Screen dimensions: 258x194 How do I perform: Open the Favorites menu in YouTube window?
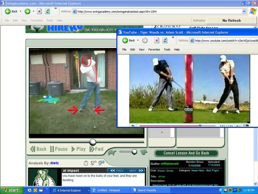(x=154, y=49)
